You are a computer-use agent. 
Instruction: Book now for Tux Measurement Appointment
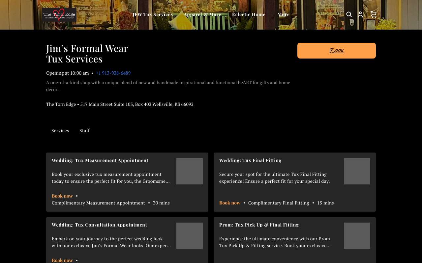click(62, 196)
